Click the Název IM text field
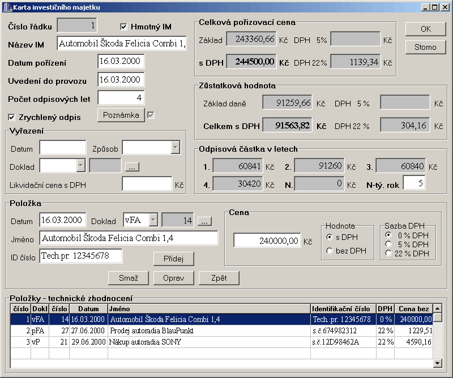453x378 pixels. pos(122,44)
